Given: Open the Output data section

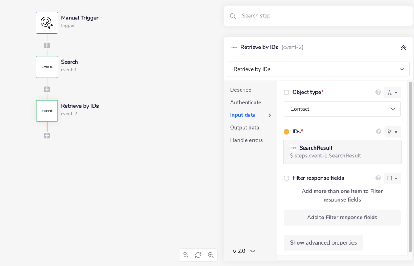Looking at the screenshot, I should [x=244, y=128].
